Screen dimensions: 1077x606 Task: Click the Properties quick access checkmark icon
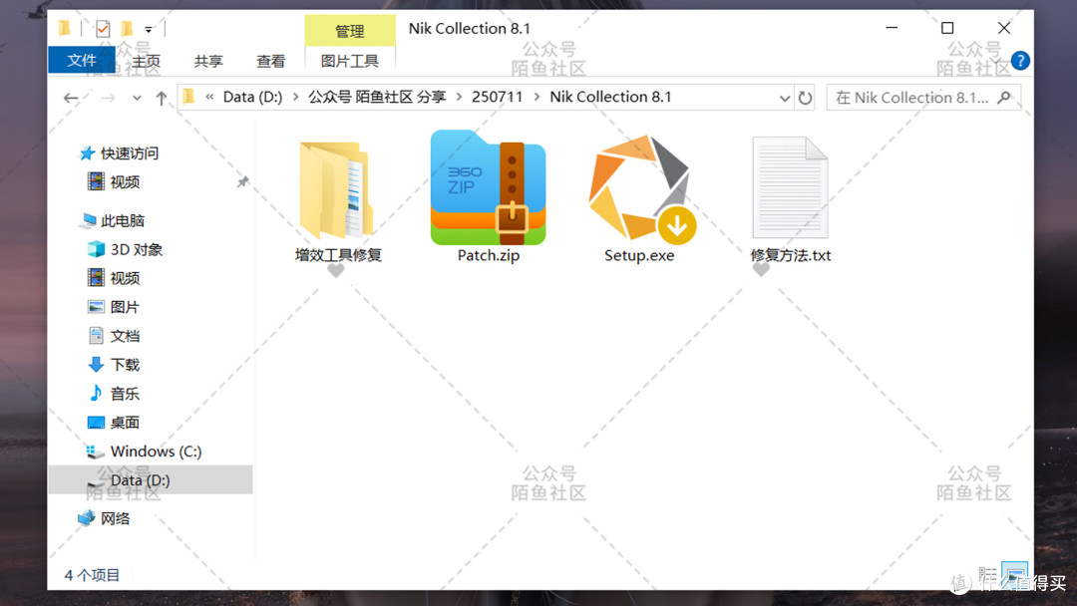click(103, 29)
